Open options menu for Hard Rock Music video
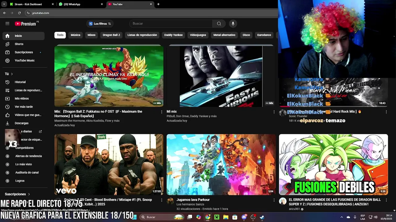 coord(386,112)
